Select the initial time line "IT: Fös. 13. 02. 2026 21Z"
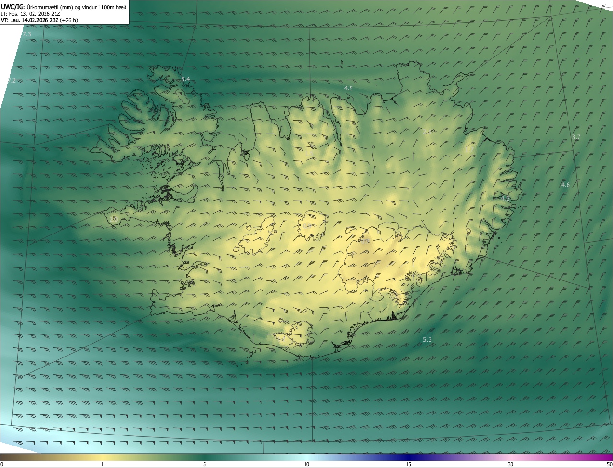613x468 pixels. 31,14
